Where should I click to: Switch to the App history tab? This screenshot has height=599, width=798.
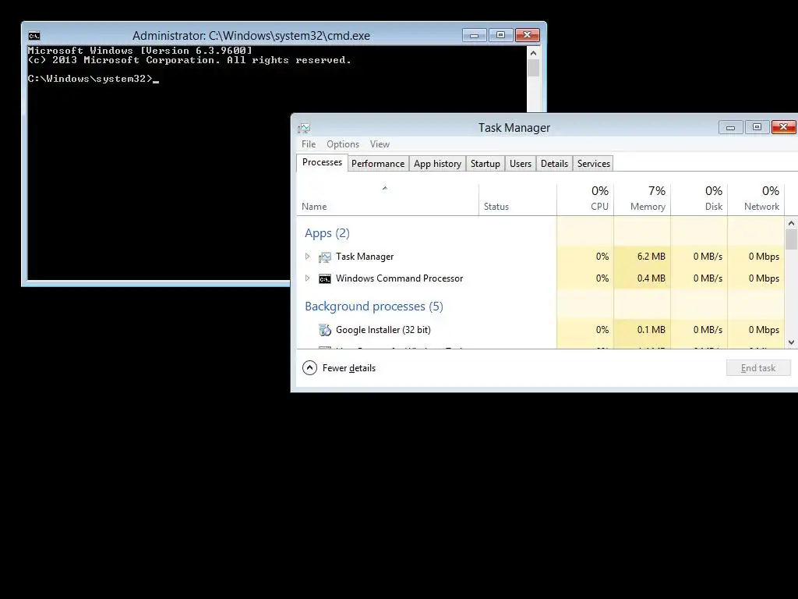(x=437, y=164)
